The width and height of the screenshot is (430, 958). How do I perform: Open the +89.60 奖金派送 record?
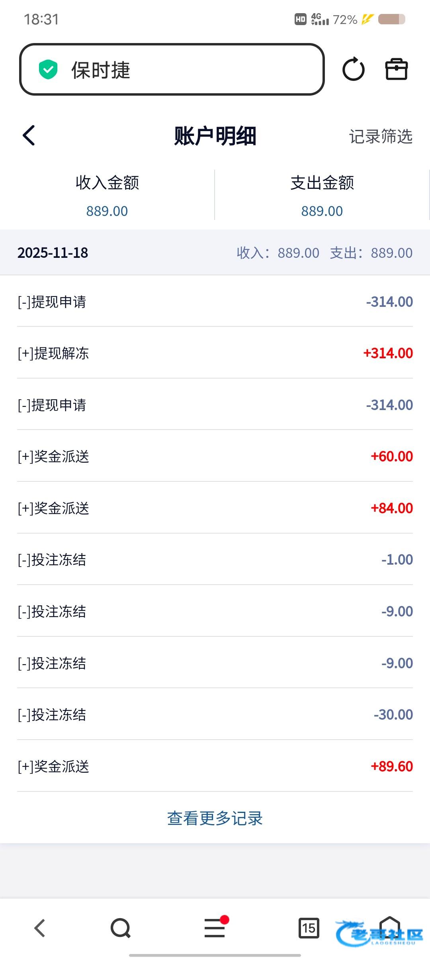click(x=215, y=766)
